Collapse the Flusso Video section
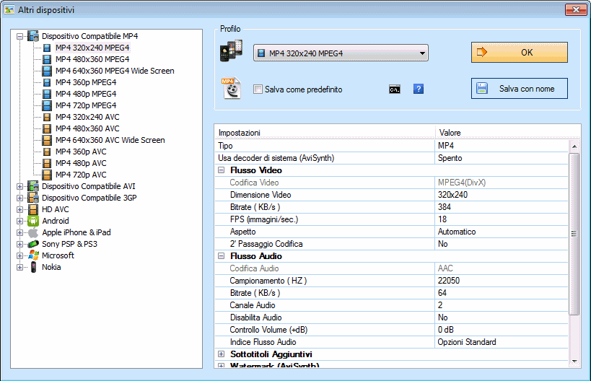Screen dimensions: 591x381 [222, 170]
